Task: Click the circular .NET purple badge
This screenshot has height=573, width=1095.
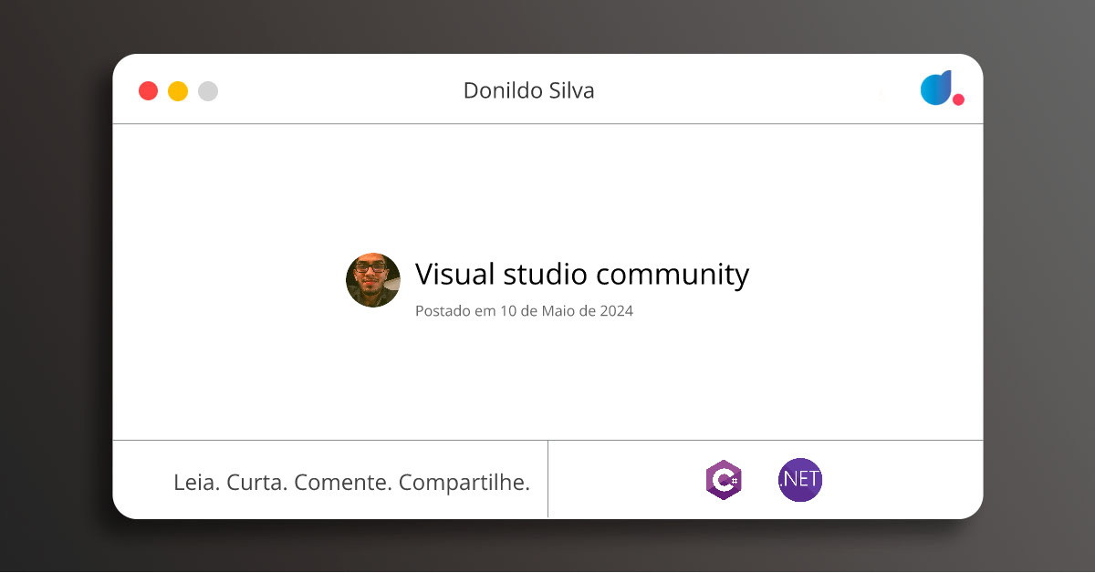Action: 800,479
